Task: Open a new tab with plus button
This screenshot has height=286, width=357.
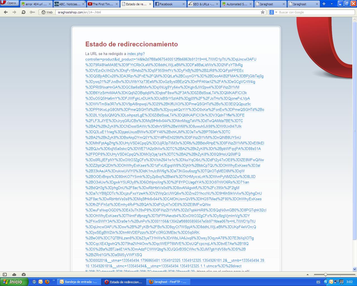Action: tap(324, 4)
